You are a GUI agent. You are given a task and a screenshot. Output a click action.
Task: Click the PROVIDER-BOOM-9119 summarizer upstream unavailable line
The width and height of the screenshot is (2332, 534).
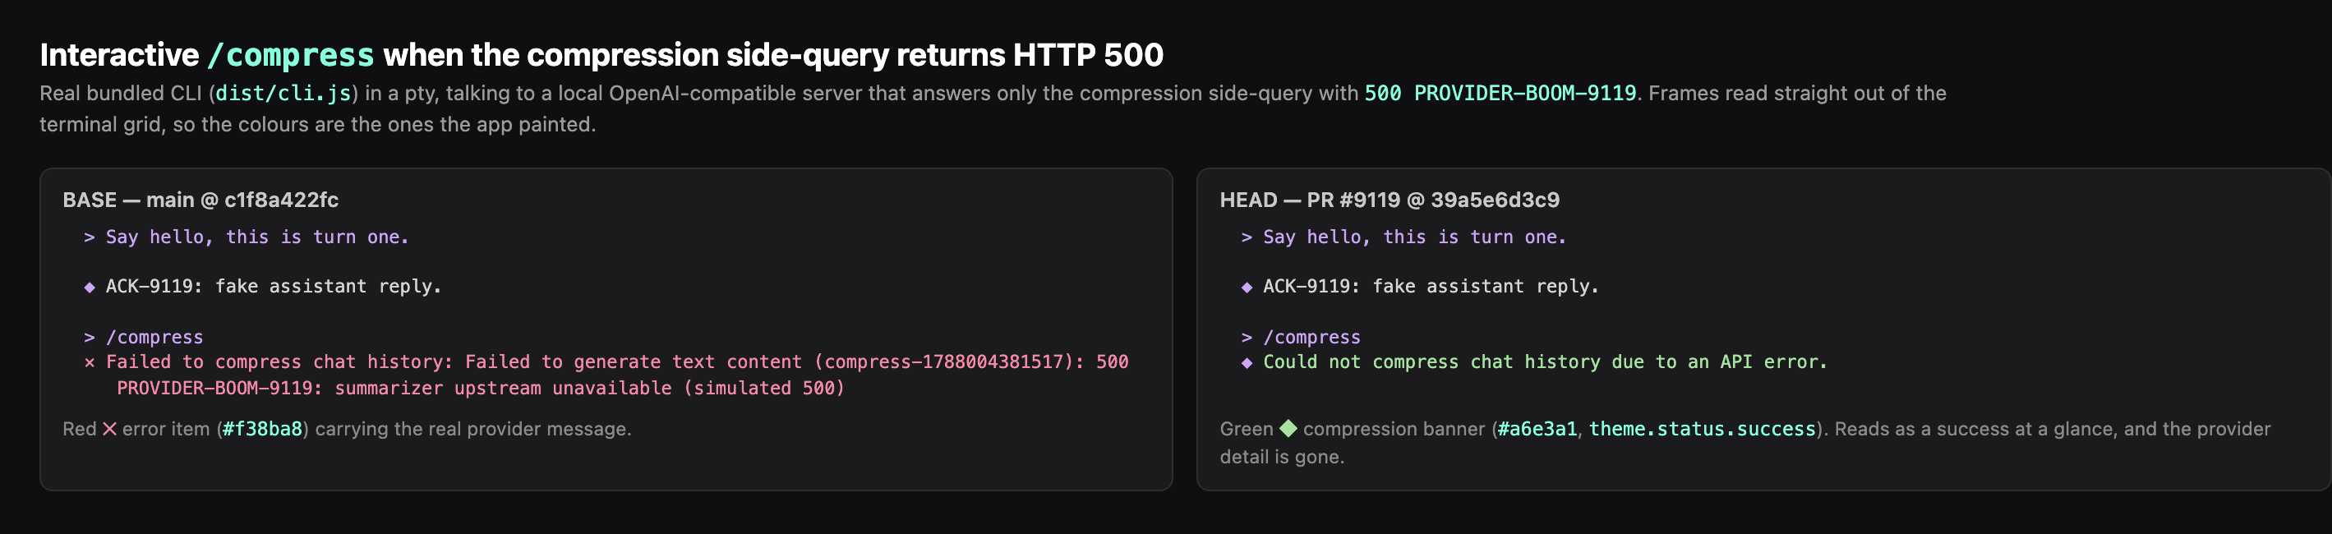coord(481,389)
